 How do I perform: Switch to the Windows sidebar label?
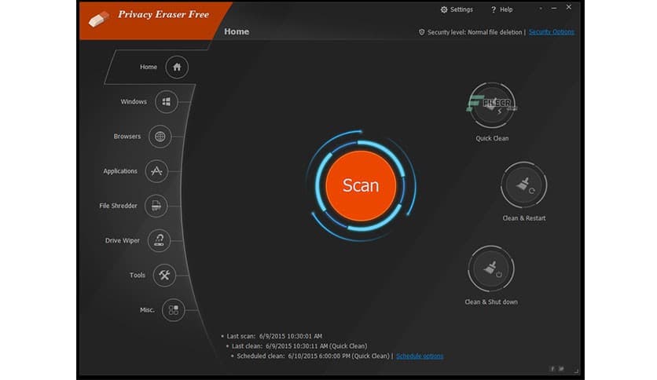(134, 102)
